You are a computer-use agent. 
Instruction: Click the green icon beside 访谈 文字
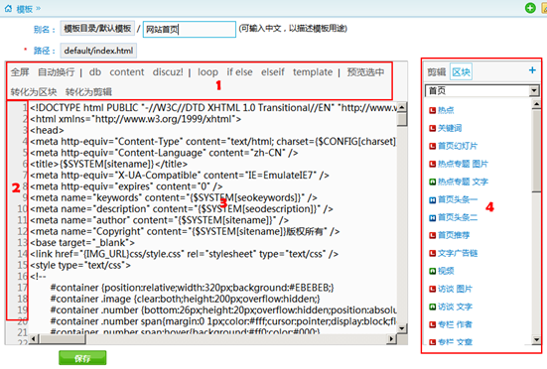[x=432, y=307]
